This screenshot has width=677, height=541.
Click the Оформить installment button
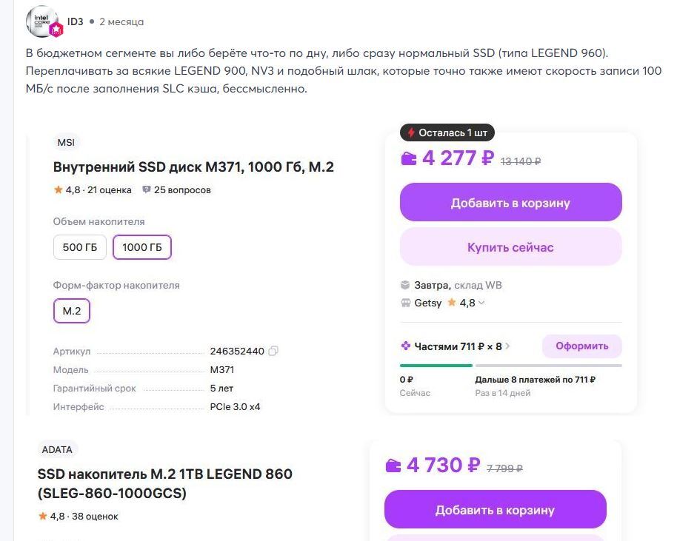(x=581, y=346)
